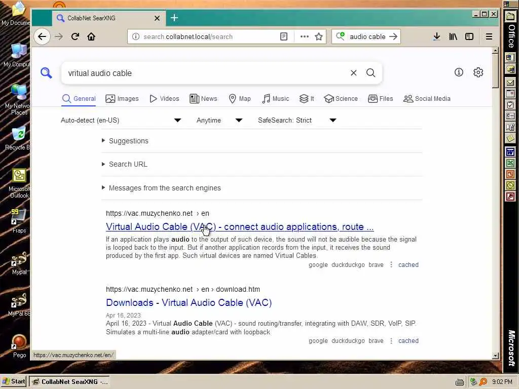
Task: Click the browser forward arrow
Action: coord(59,36)
